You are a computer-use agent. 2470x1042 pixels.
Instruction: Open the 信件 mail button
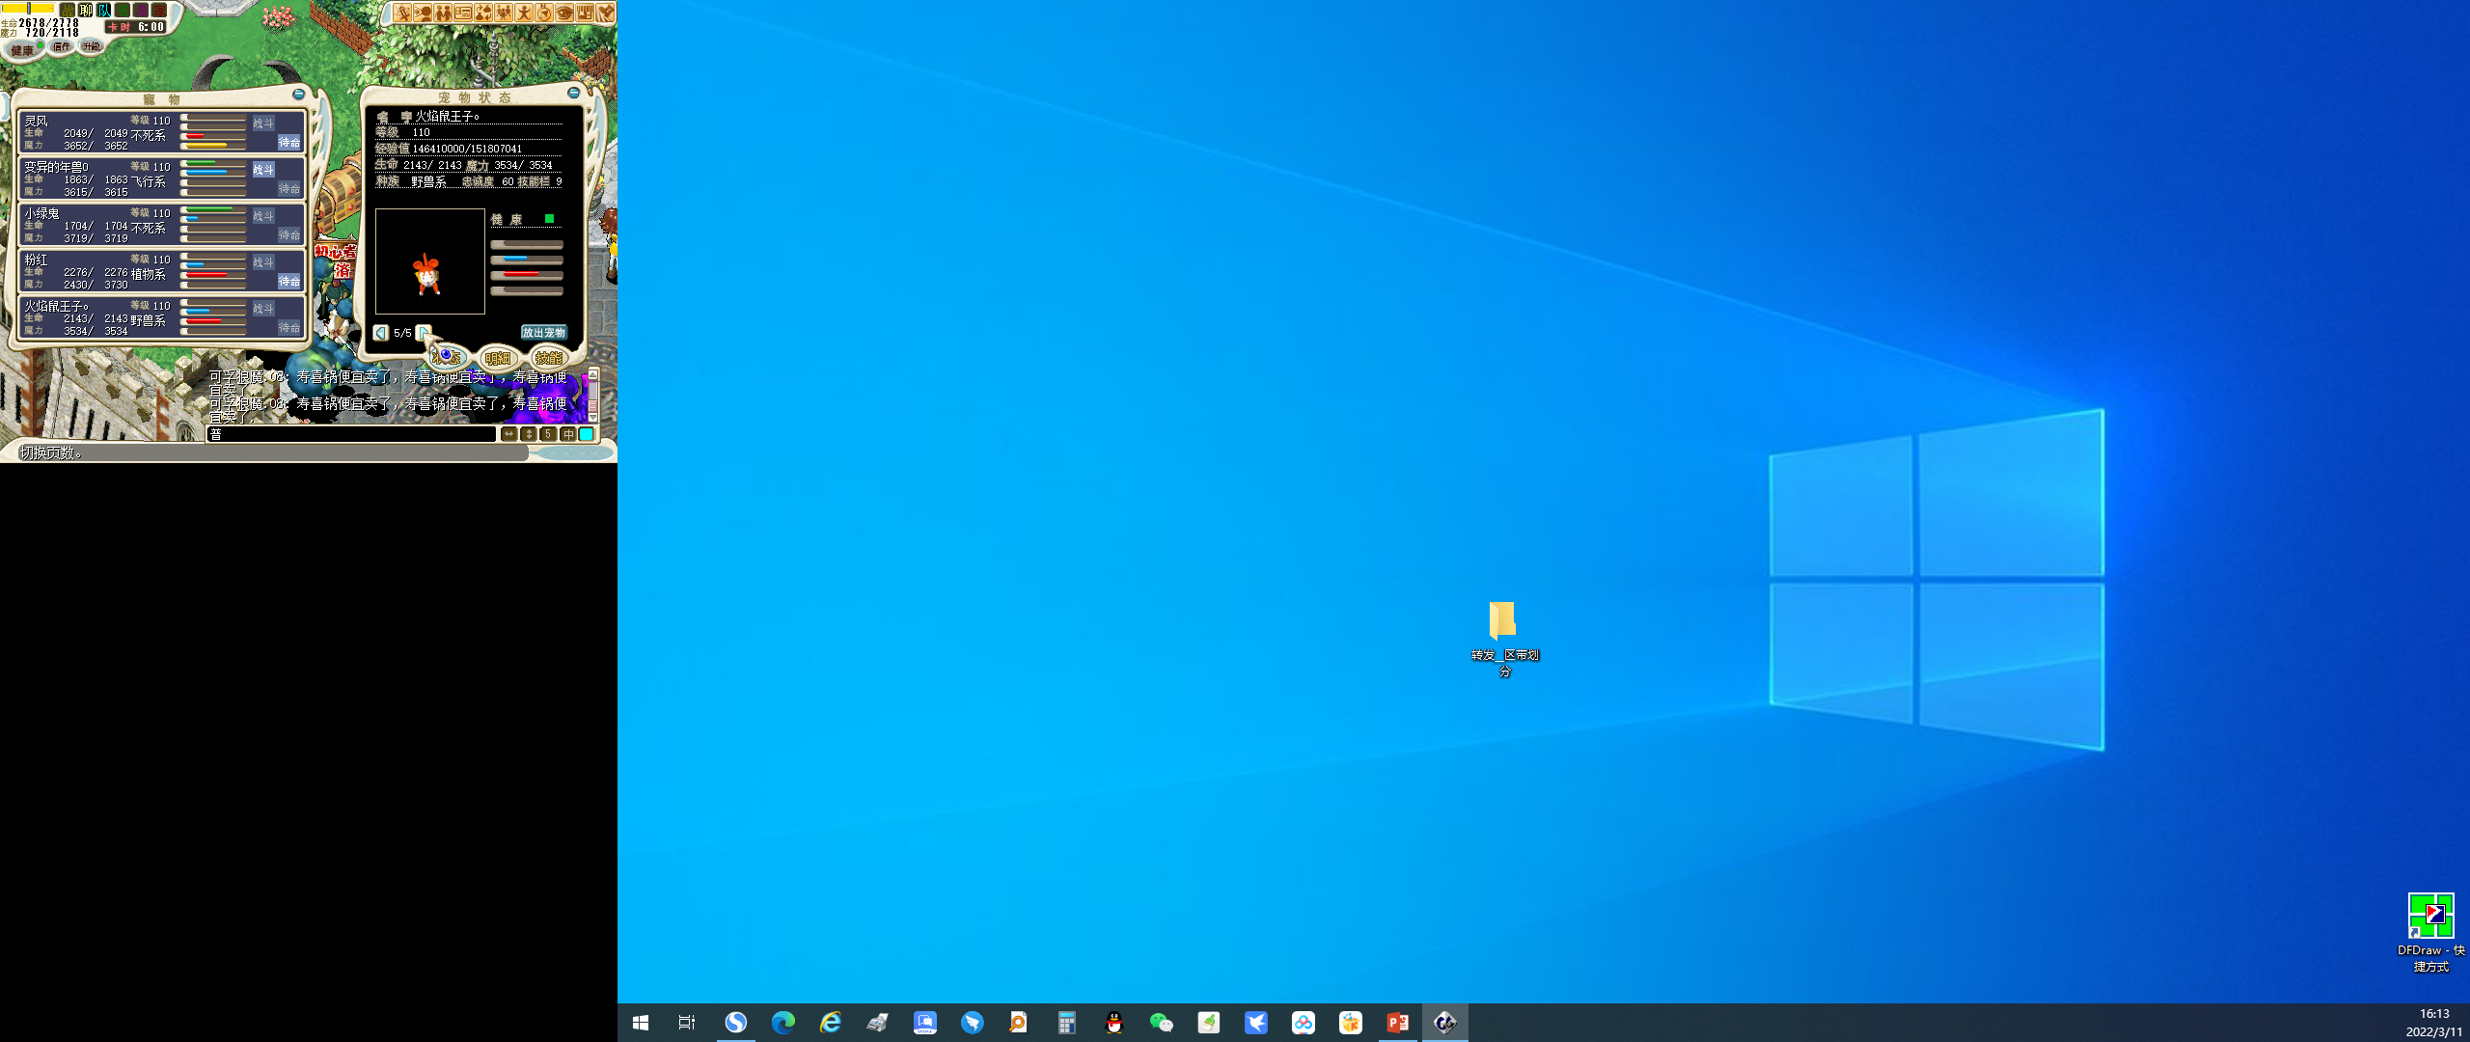(61, 46)
